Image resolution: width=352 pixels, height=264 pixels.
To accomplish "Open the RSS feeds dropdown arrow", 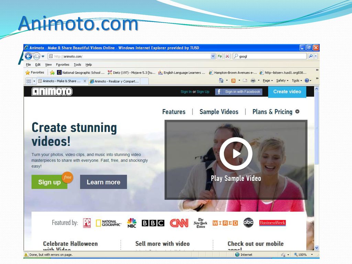I will tap(239, 80).
